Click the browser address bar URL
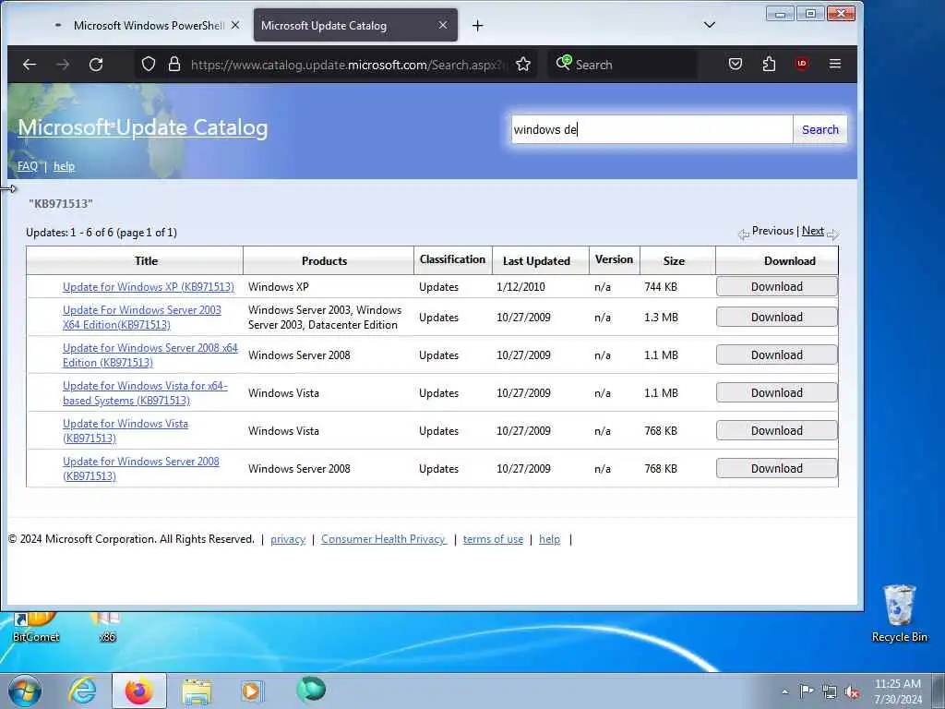This screenshot has height=709, width=945. pos(347,65)
